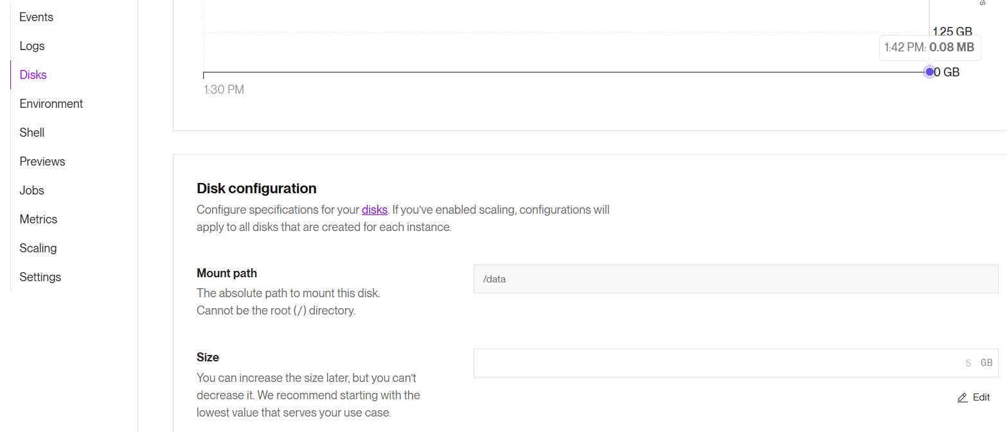
Task: Open the Shell section
Action: 31,132
